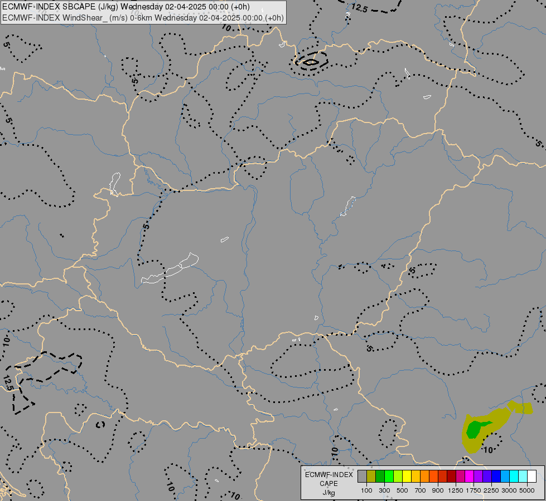Viewport: 546px width, 501px height.
Task: Select the purple 1750 J/kg swatch
Action: [x=478, y=476]
